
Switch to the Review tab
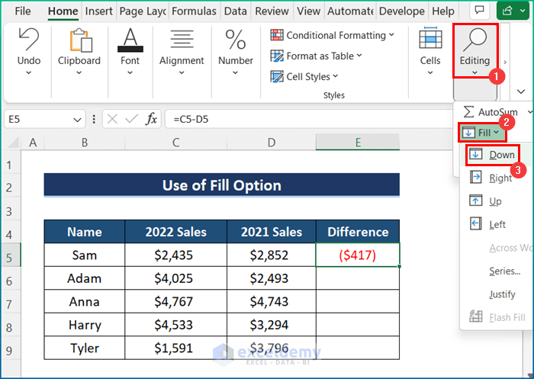[x=272, y=11]
